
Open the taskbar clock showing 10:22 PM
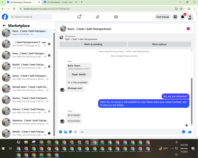[184, 148]
